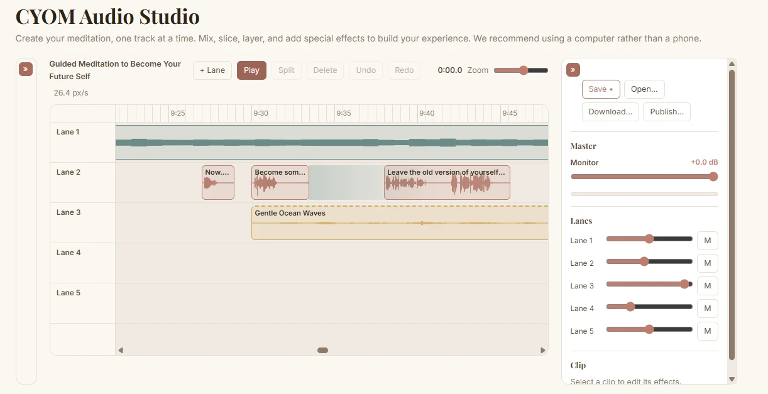Screen dimensions: 768x394
Task: Adjust Lane 5 volume slider
Action: (x=649, y=329)
